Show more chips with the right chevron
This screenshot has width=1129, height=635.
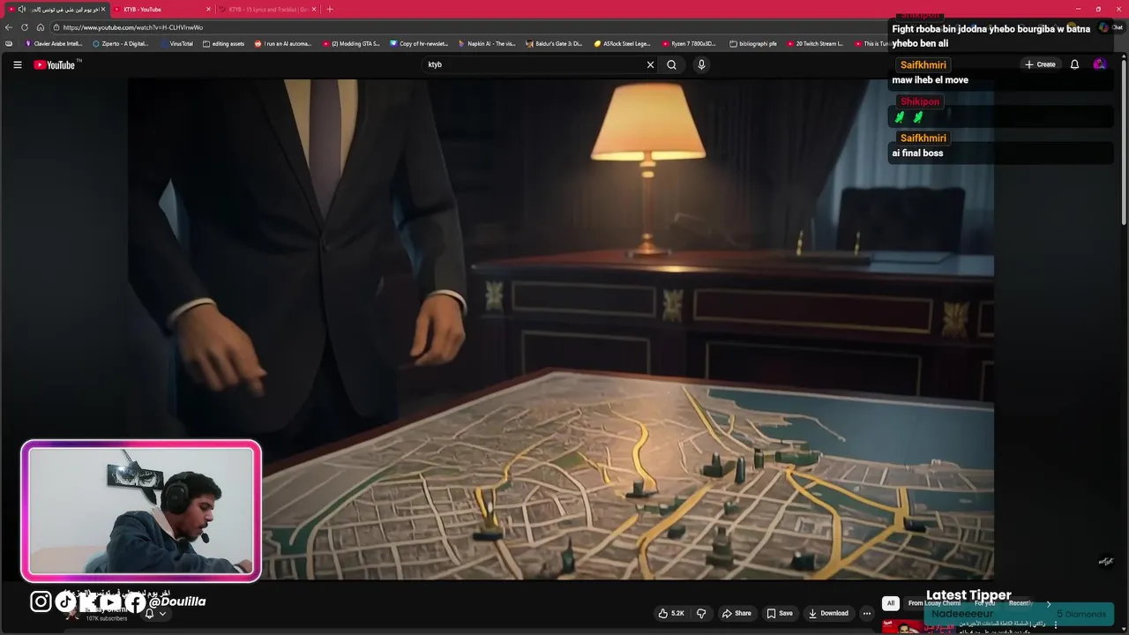[1048, 603]
